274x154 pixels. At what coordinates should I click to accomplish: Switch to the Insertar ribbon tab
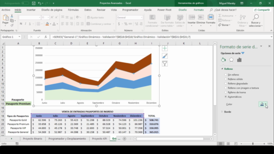(31, 10)
